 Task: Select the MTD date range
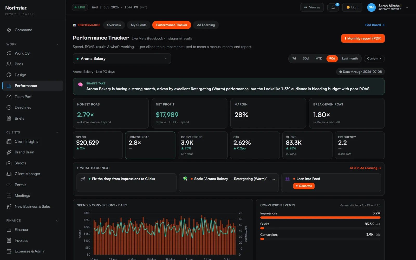coord(319,58)
